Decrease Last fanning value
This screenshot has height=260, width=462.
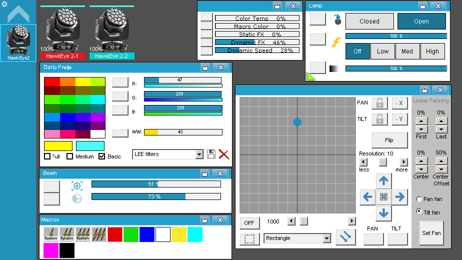[x=441, y=129]
